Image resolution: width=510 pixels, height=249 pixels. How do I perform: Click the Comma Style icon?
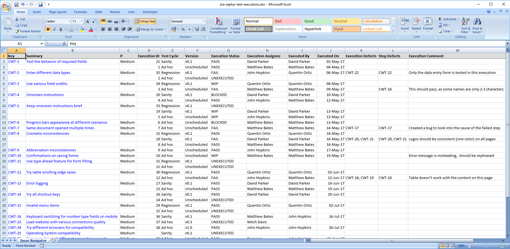click(x=190, y=29)
